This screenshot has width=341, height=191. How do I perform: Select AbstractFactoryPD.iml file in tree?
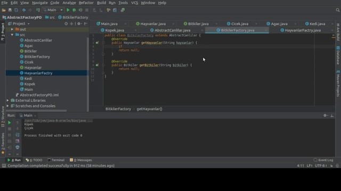(39, 95)
